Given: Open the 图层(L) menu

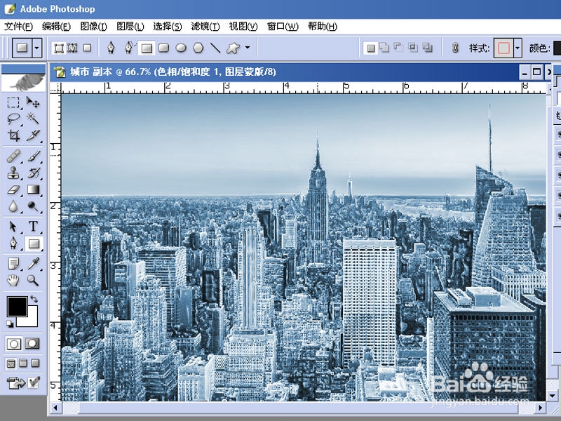Looking at the screenshot, I should coord(130,27).
